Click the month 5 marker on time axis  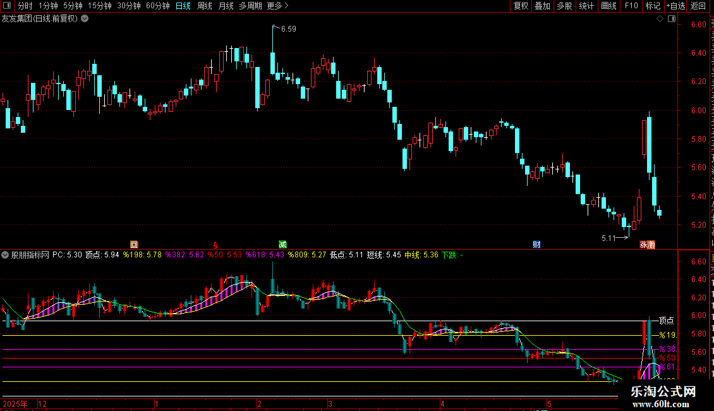pyautogui.click(x=550, y=403)
